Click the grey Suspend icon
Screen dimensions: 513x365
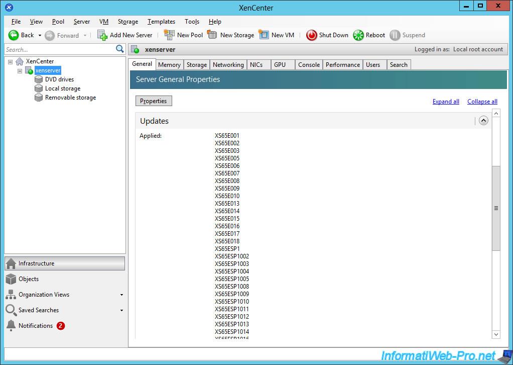tap(395, 35)
